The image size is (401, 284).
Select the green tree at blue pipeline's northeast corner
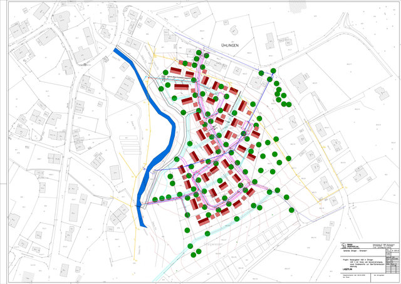pyautogui.click(x=273, y=71)
